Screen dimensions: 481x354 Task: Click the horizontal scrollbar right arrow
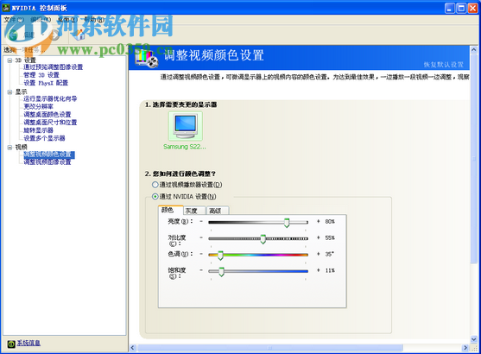[465, 348]
